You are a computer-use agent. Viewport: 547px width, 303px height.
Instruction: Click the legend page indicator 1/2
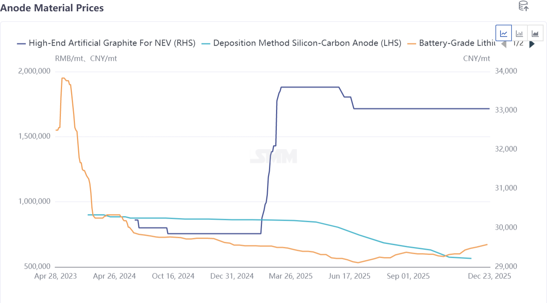518,44
